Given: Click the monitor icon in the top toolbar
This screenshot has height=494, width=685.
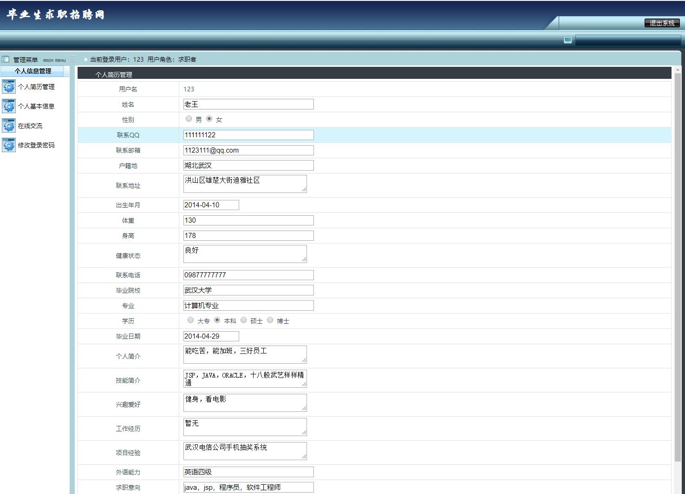Looking at the screenshot, I should click(x=568, y=40).
